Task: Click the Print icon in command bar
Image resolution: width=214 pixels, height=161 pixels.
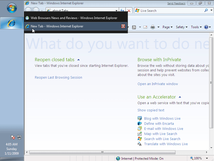Action: (153, 27)
